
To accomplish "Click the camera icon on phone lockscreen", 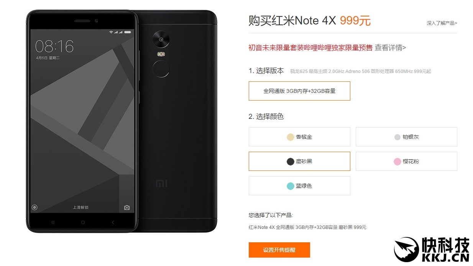I will [x=127, y=208].
